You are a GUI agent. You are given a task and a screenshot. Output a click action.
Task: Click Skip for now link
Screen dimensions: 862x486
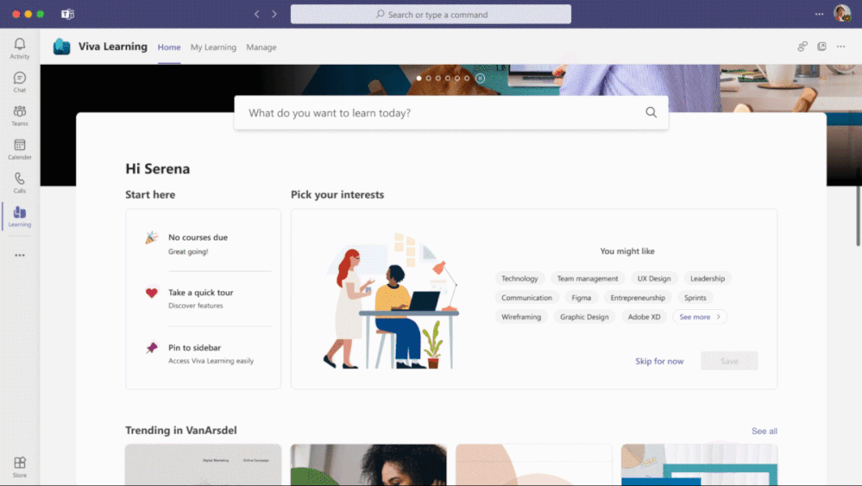tap(659, 361)
